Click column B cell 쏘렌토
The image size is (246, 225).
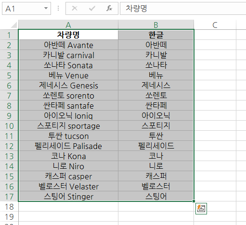[x=156, y=95]
